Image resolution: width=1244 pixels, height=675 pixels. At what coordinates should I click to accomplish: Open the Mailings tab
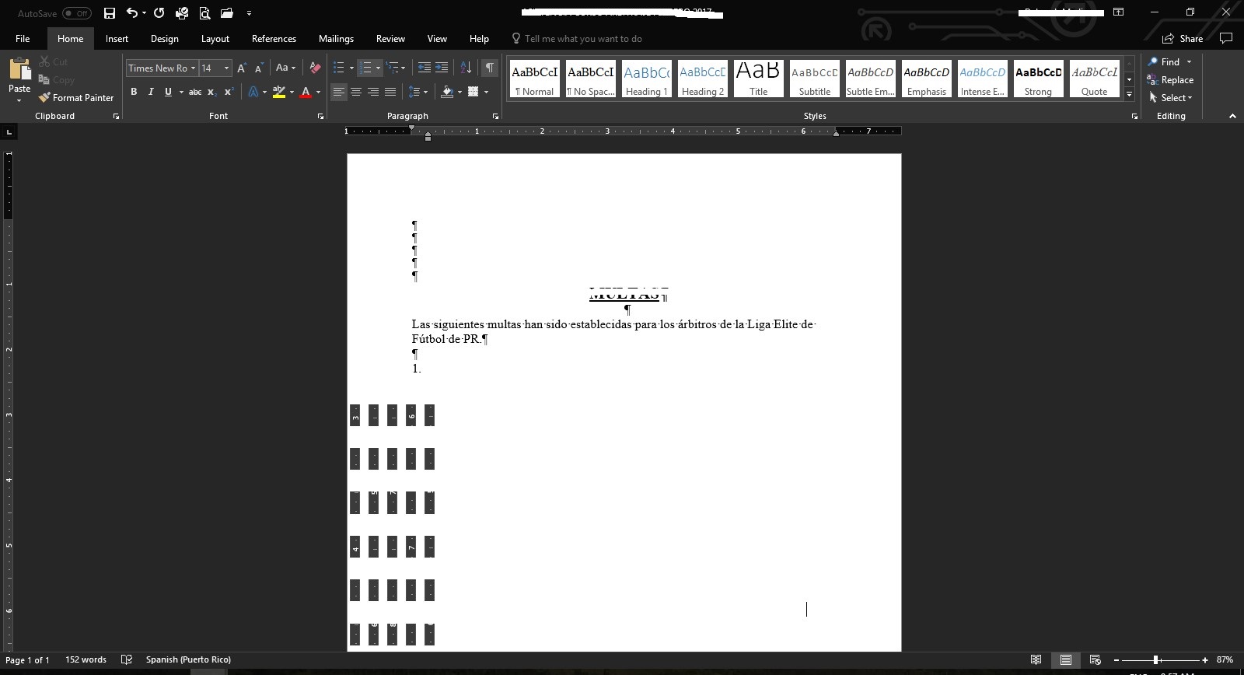[x=336, y=38]
